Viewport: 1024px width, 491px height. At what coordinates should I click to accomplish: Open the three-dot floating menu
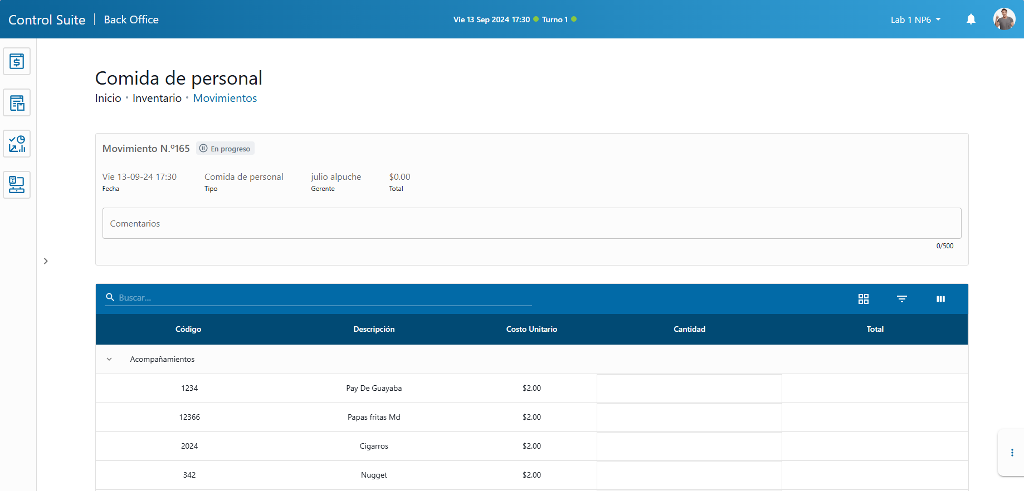pos(1012,453)
